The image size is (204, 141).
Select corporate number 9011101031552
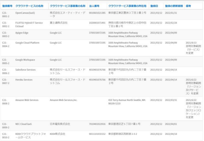pyautogui.click(x=97, y=134)
